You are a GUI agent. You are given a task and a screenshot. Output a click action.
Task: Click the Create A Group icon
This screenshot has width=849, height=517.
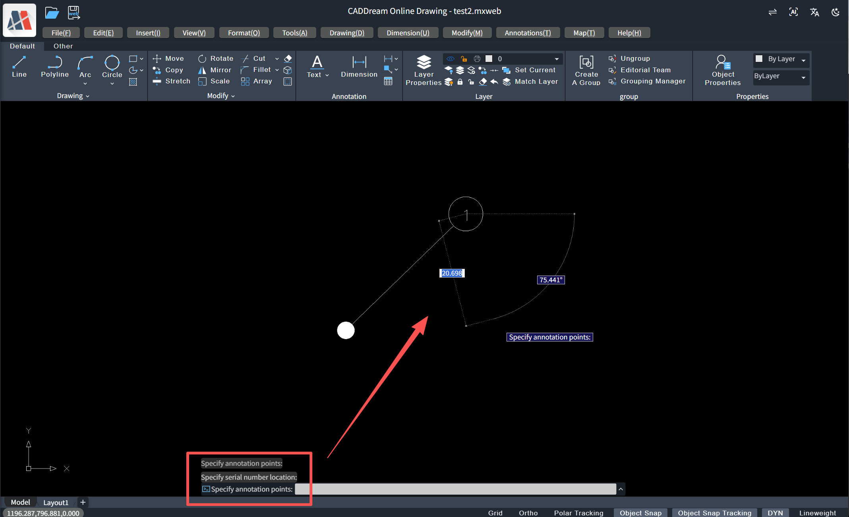click(586, 63)
